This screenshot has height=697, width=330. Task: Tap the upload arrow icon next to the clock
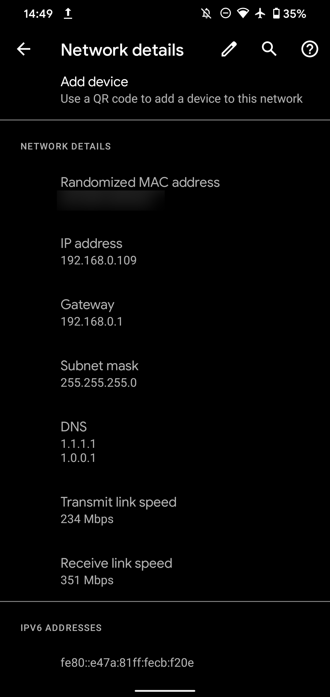point(68,13)
